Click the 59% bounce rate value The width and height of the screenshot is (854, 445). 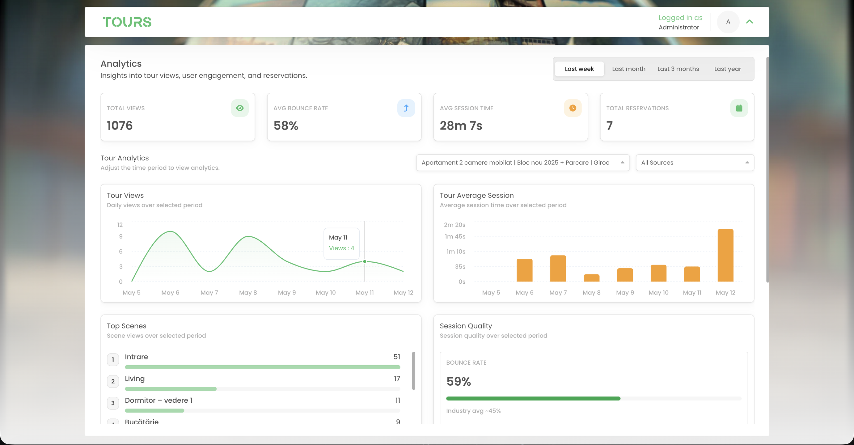coord(459,382)
